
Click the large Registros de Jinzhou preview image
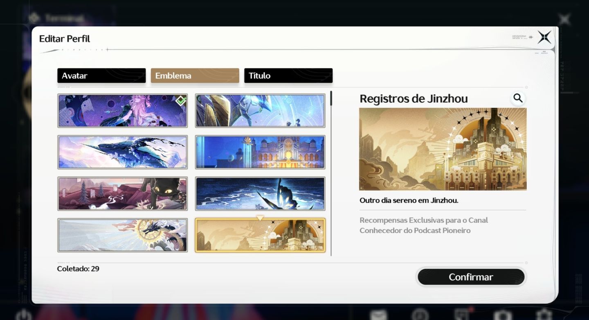[443, 149]
